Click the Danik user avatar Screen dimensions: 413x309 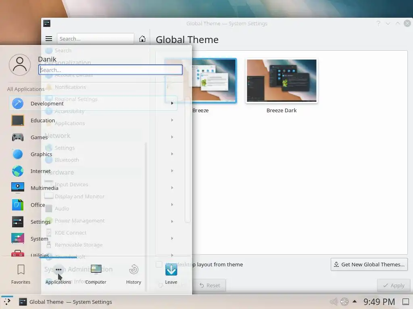pos(20,65)
